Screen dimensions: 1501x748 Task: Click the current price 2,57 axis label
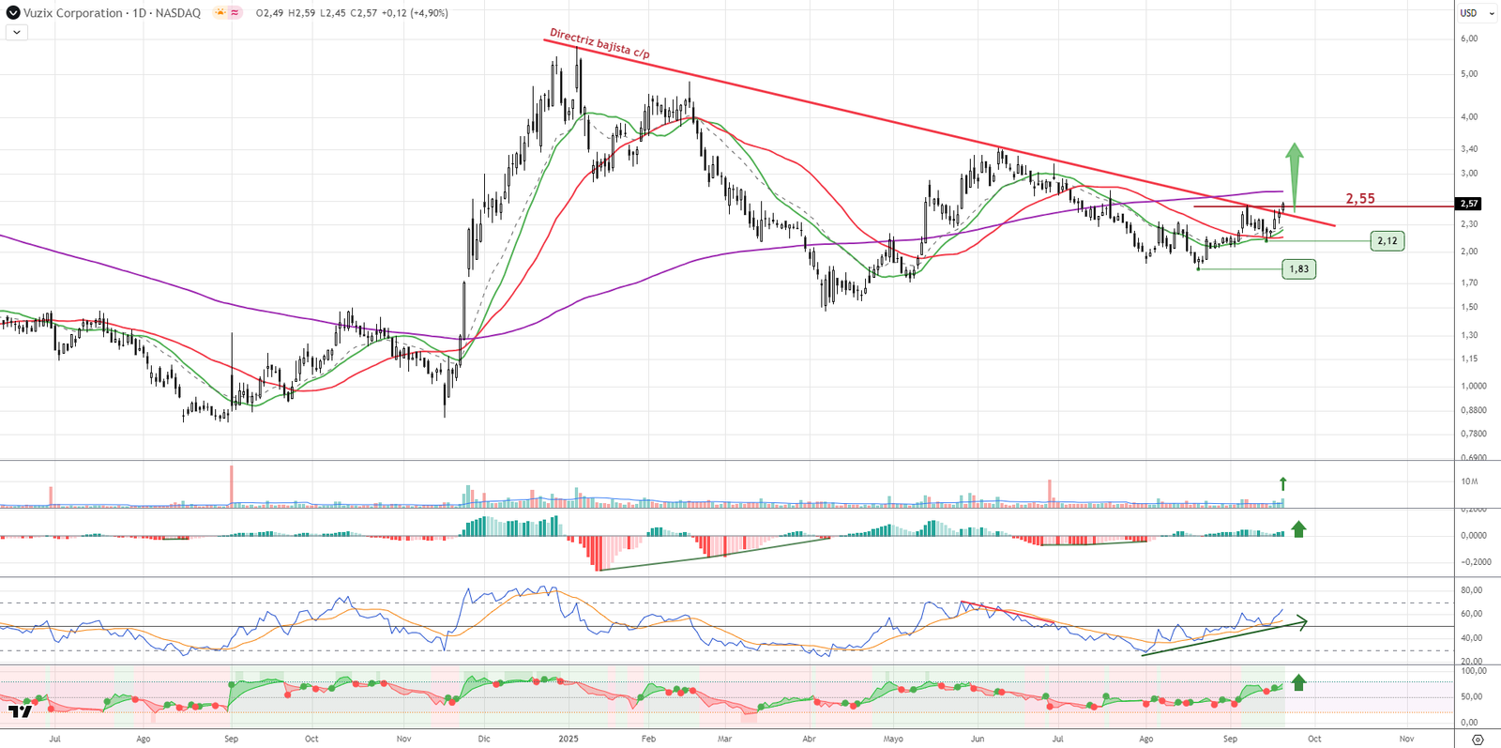[1468, 204]
